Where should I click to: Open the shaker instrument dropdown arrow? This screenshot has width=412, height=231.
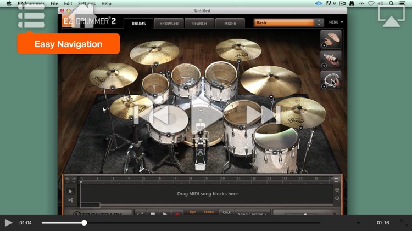click(324, 66)
